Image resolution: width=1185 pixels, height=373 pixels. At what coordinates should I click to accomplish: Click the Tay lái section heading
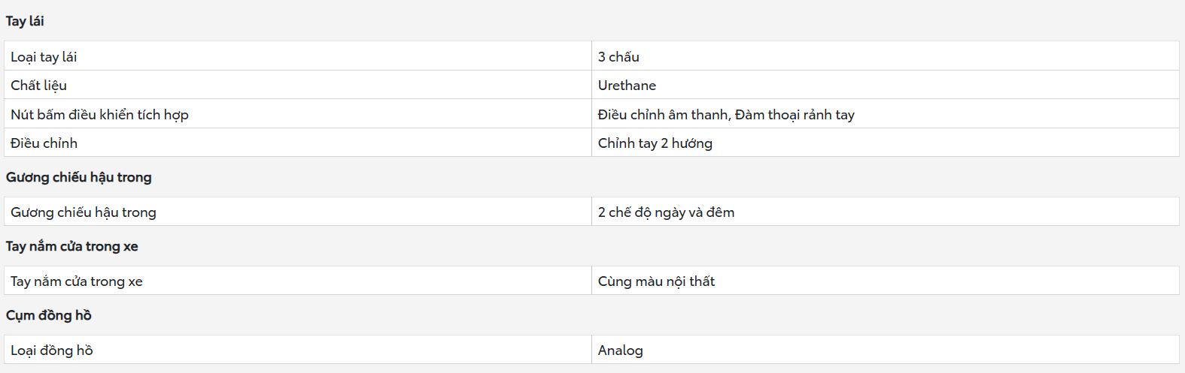[25, 21]
